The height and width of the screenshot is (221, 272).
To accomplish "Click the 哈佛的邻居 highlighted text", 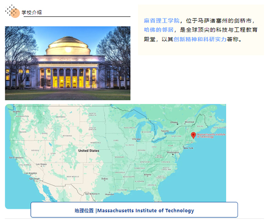I will click(x=159, y=30).
